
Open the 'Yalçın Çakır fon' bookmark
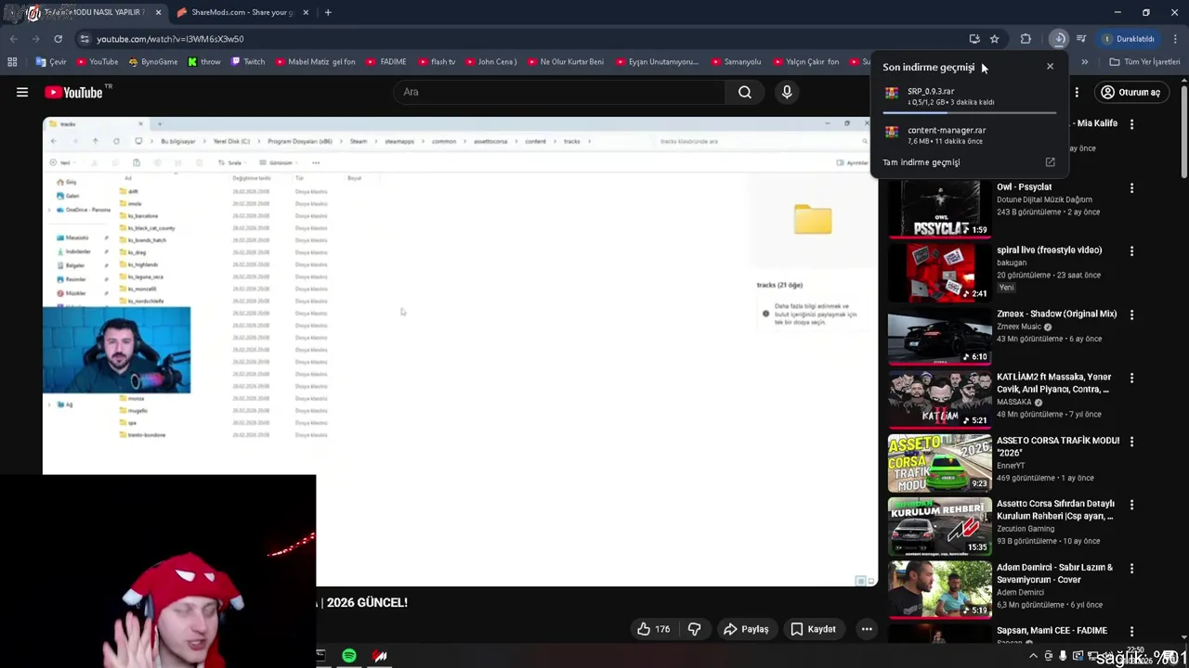805,62
